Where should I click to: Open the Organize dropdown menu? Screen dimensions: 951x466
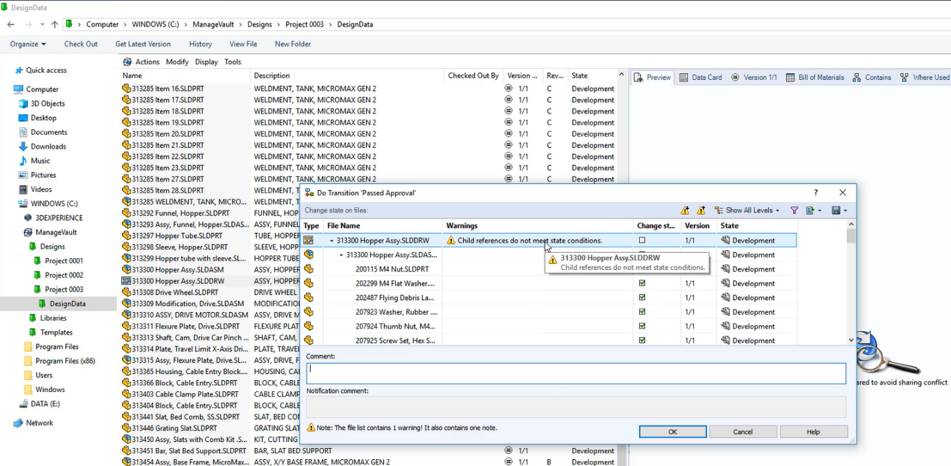(x=28, y=44)
